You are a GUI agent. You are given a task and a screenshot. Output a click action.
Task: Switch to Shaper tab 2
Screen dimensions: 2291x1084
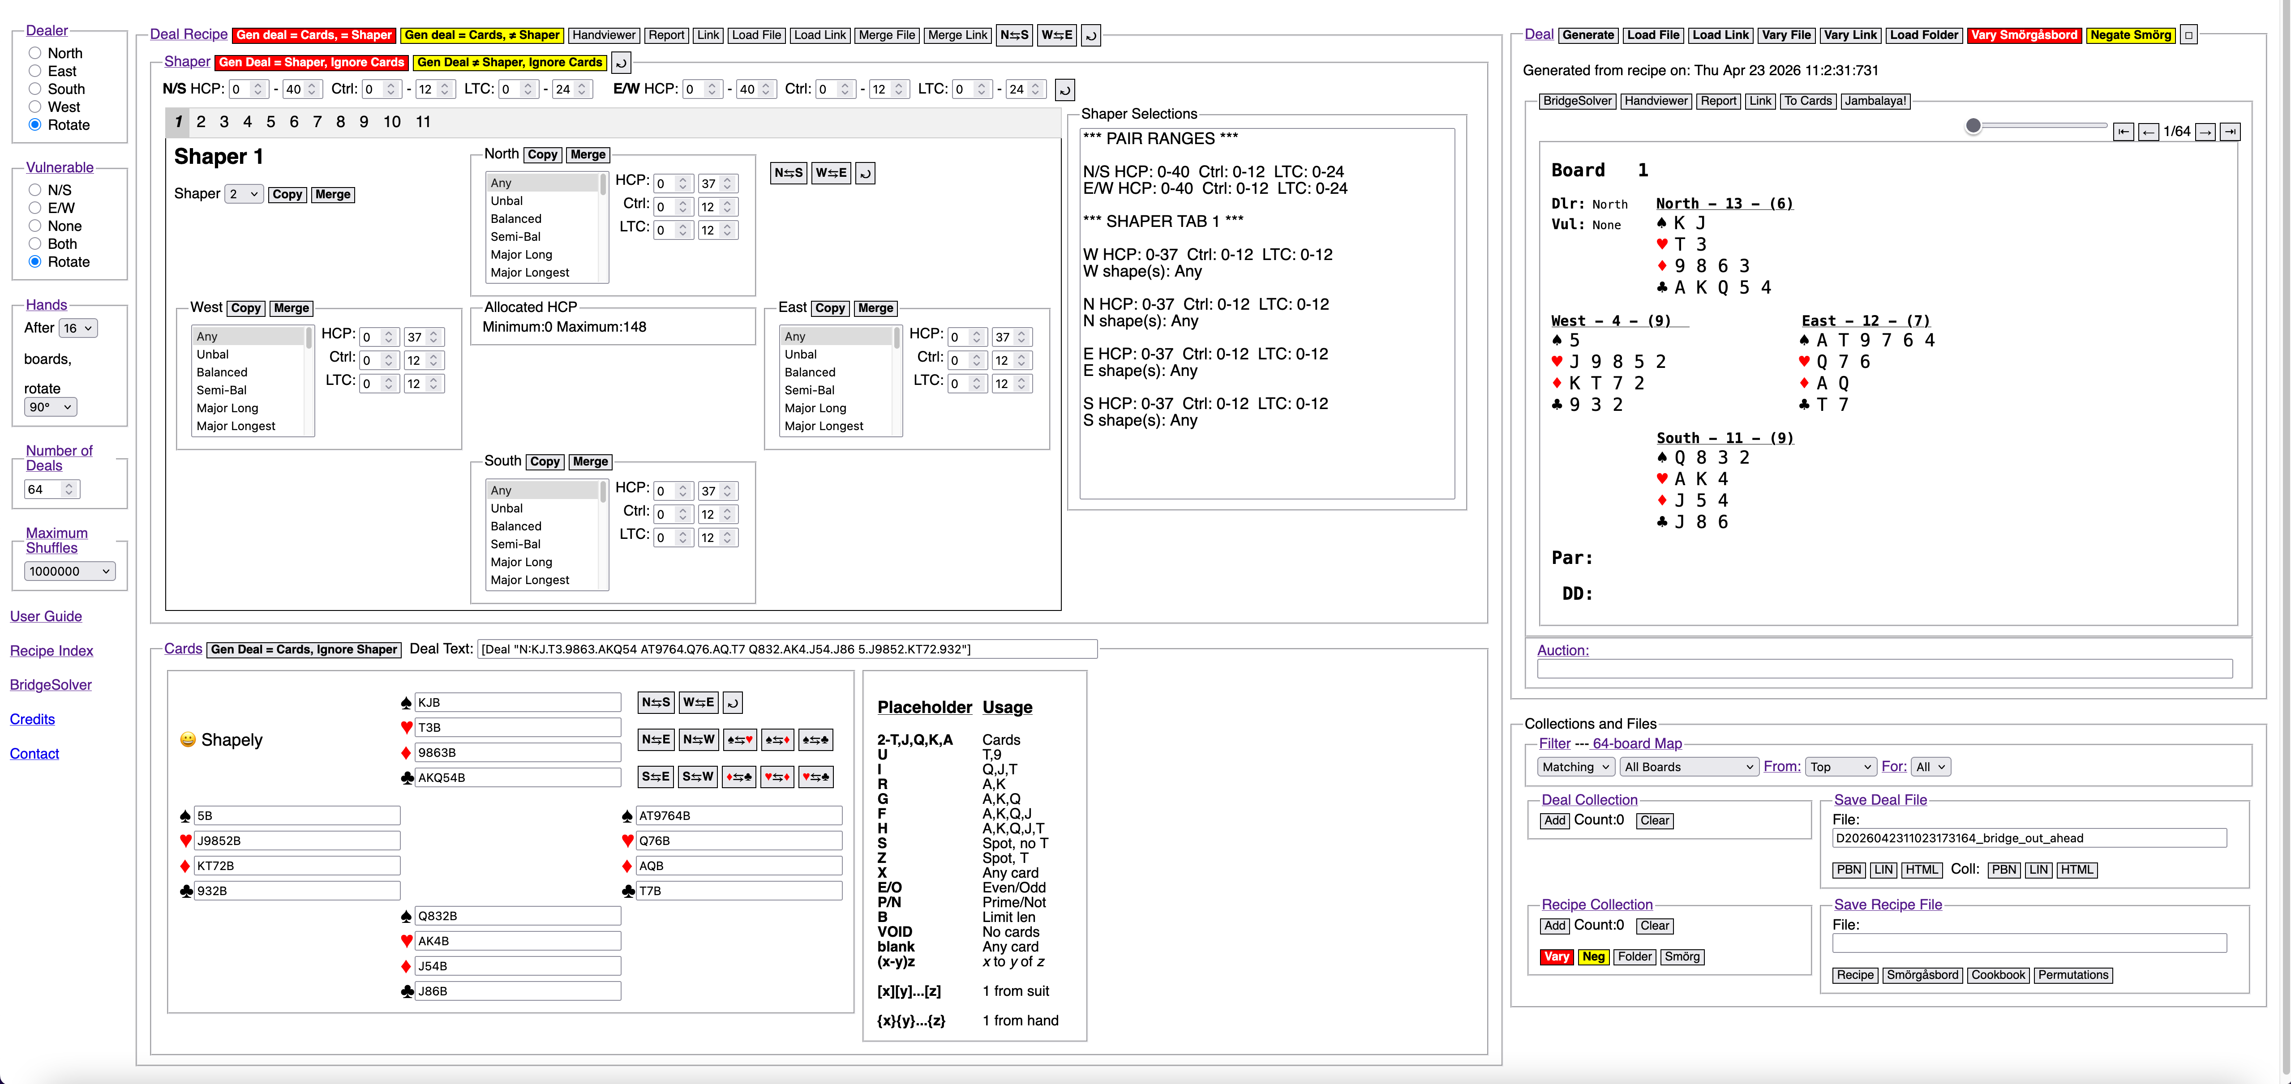201,122
